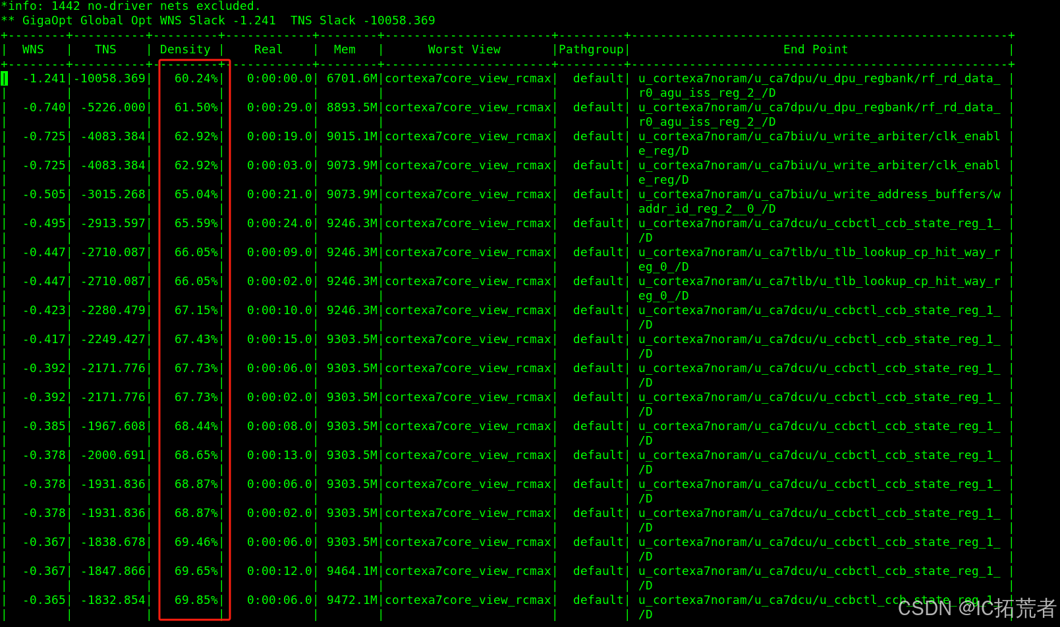Select density value 69.46%
This screenshot has height=627, width=1060.
pyautogui.click(x=196, y=542)
